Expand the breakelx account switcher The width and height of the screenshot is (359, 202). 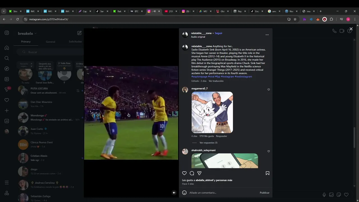tap(27, 33)
